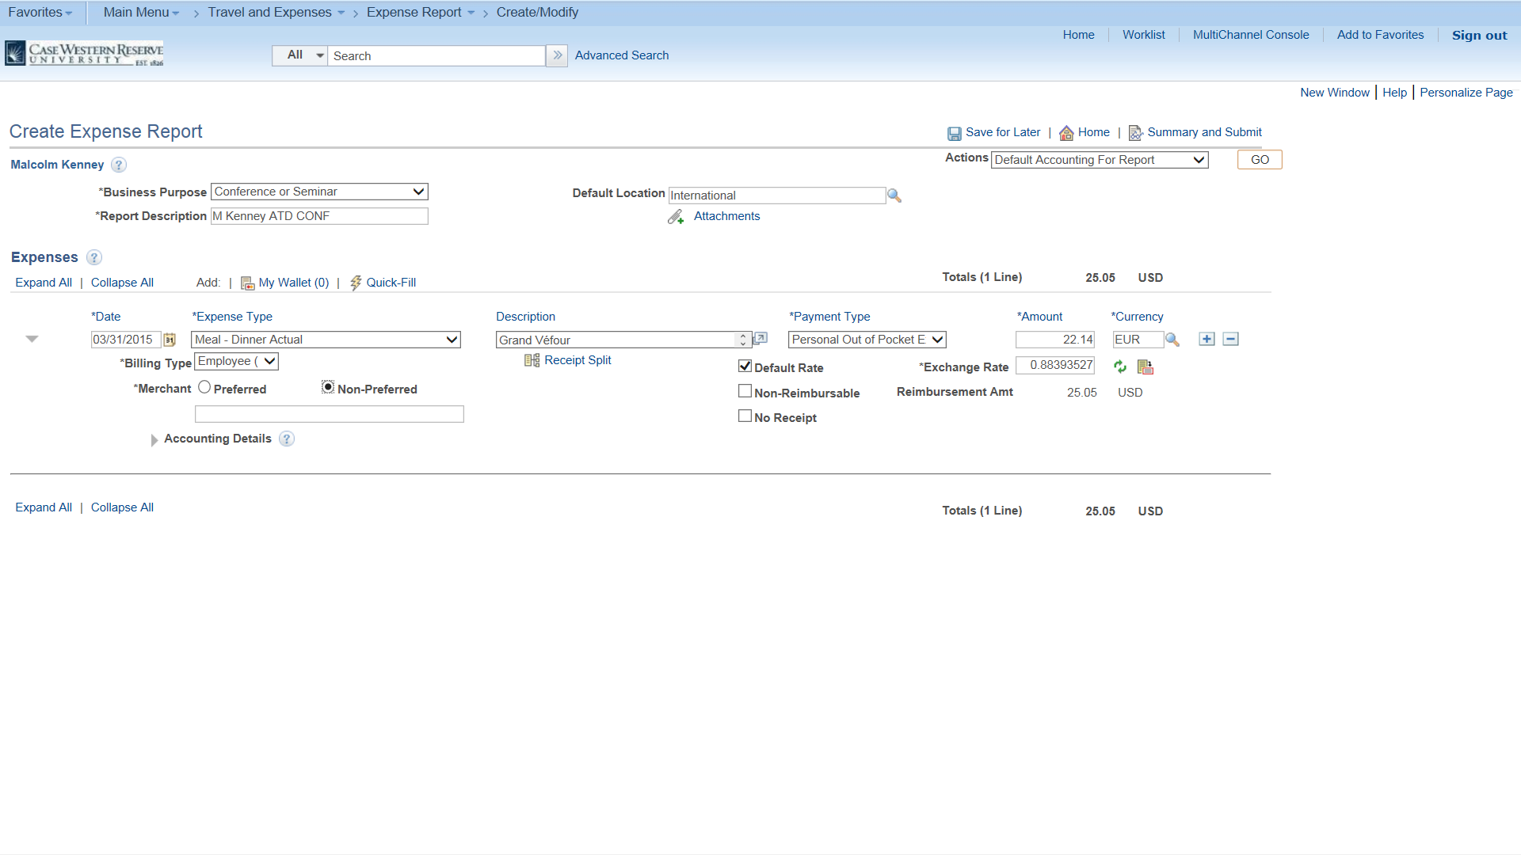Click the top Collapse All link
Image resolution: width=1521 pixels, height=855 pixels.
122,283
